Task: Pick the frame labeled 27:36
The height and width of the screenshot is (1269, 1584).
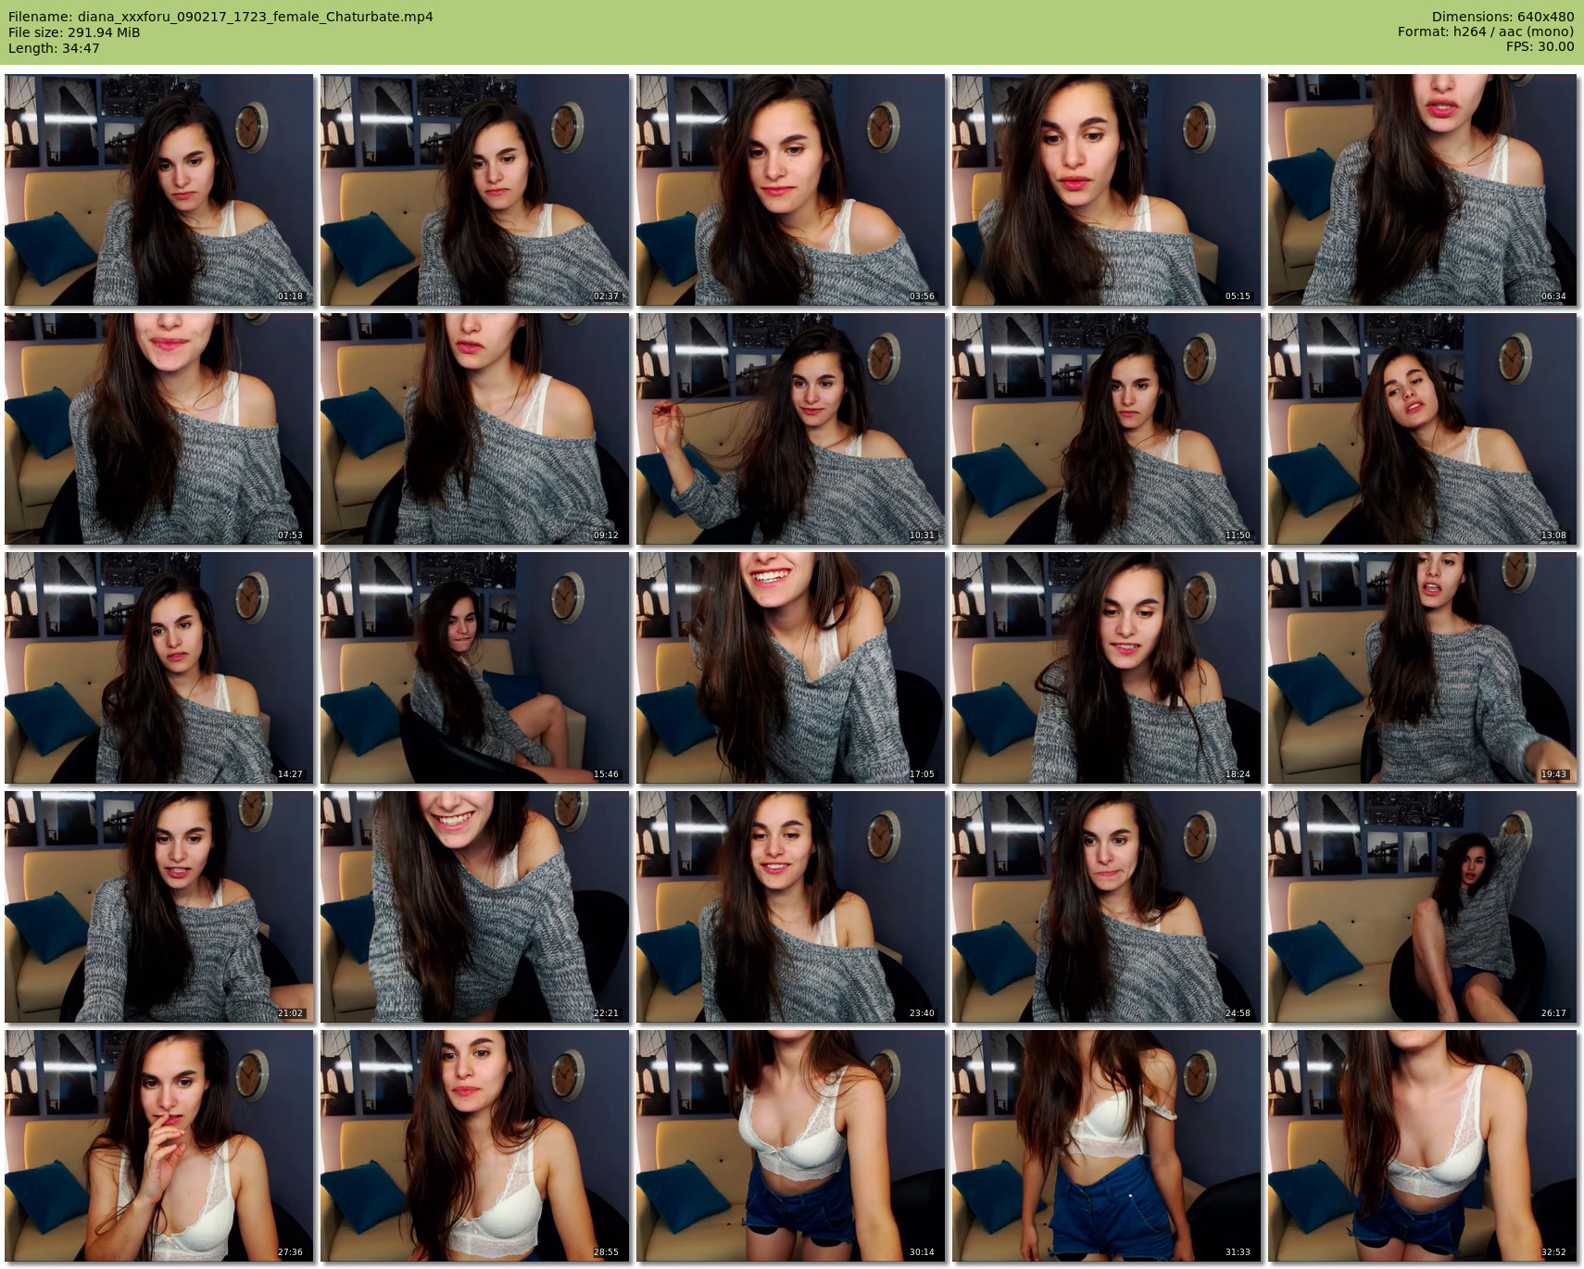Action: point(159,1146)
